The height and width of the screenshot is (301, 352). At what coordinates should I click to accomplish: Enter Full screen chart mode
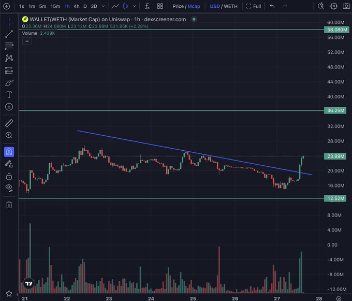(x=254, y=6)
